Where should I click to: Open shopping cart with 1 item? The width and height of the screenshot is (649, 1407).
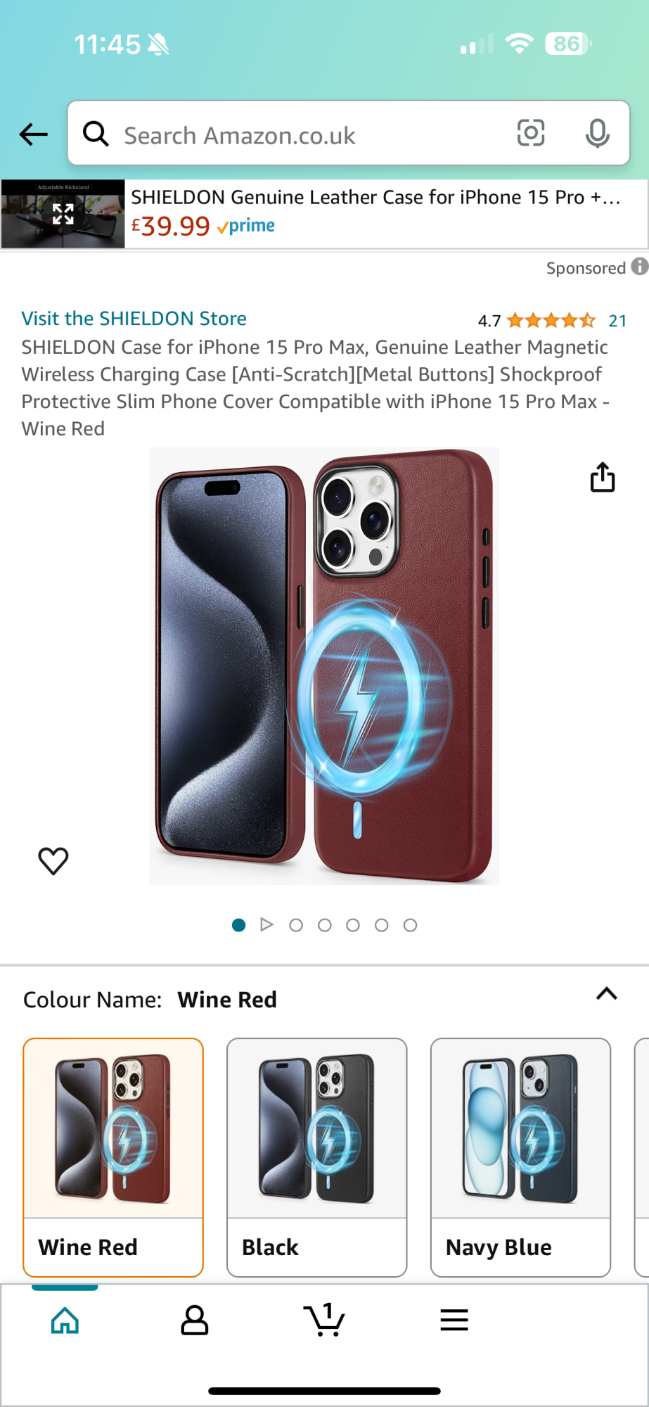[324, 1319]
